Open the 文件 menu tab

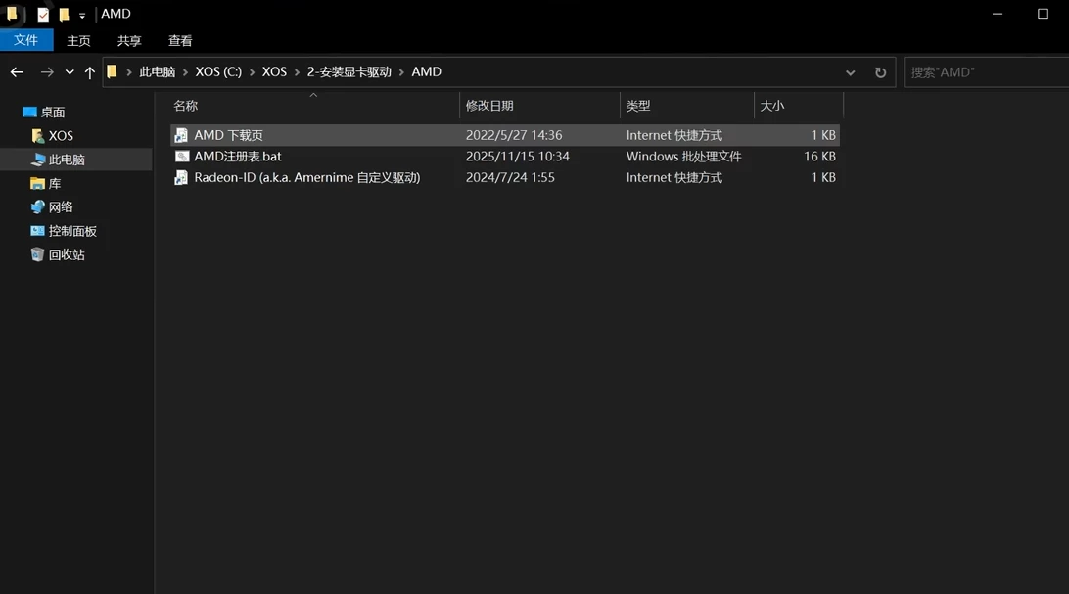point(26,40)
